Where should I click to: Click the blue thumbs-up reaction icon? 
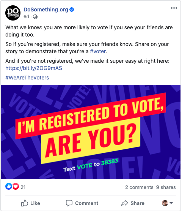coord(9,186)
